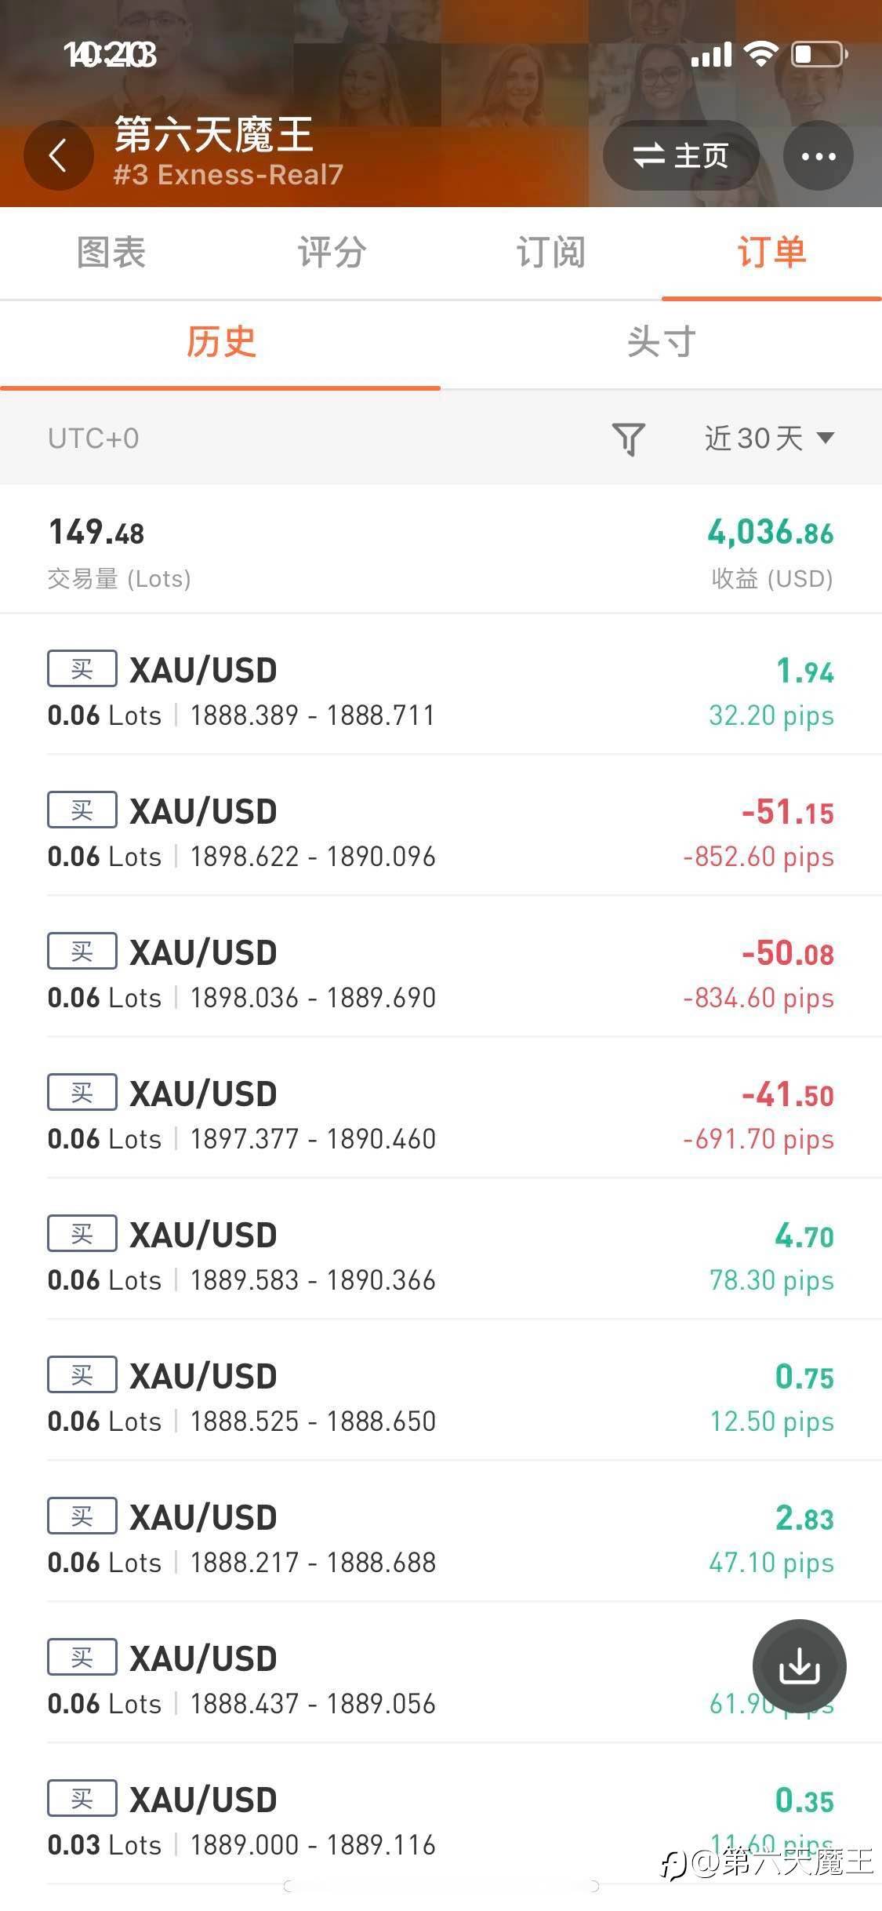The height and width of the screenshot is (1911, 882).
Task: Open the 0.03 Lots XAU/USD order
Action: pyautogui.click(x=441, y=1822)
